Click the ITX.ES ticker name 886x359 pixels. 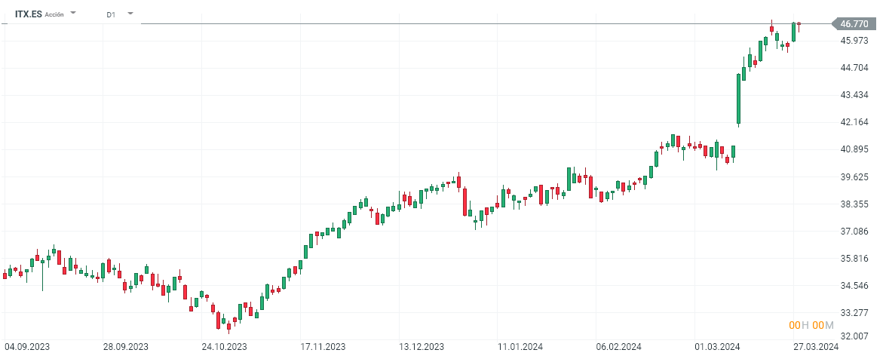pyautogui.click(x=28, y=14)
